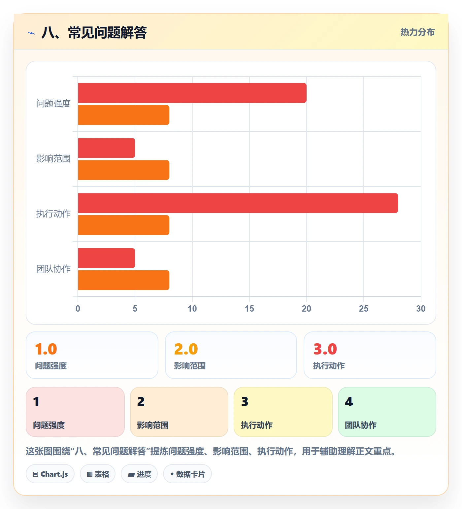This screenshot has width=462, height=509.
Task: Select the yellow card numbered 3
Action: click(283, 412)
